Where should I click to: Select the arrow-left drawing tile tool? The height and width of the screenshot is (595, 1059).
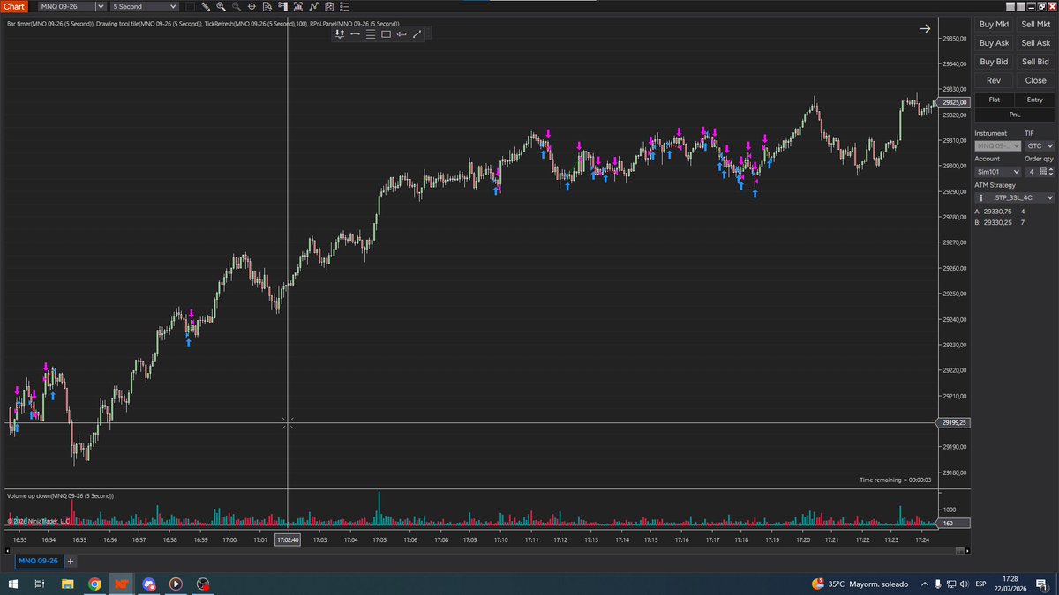pyautogui.click(x=402, y=34)
